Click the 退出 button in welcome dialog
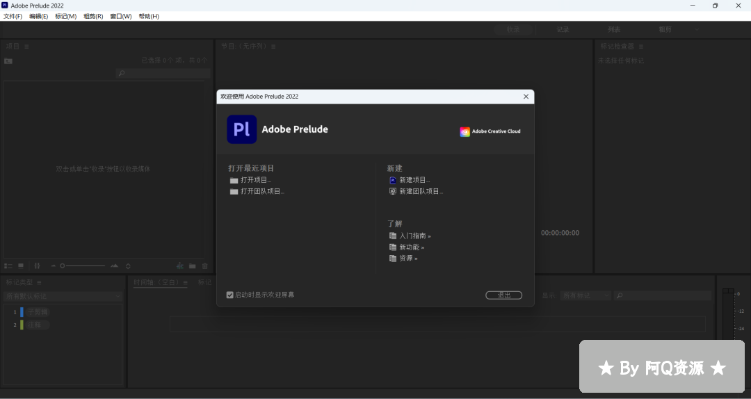 (503, 295)
